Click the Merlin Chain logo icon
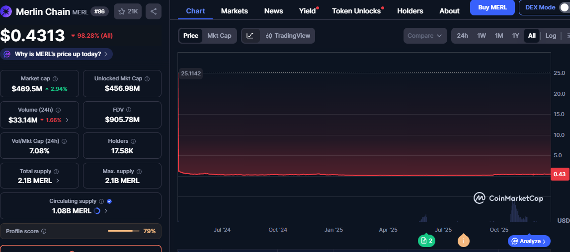This screenshot has height=252, width=570. pos(7,11)
